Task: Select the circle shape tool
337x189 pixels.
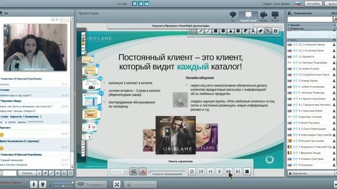Action: 223,31
